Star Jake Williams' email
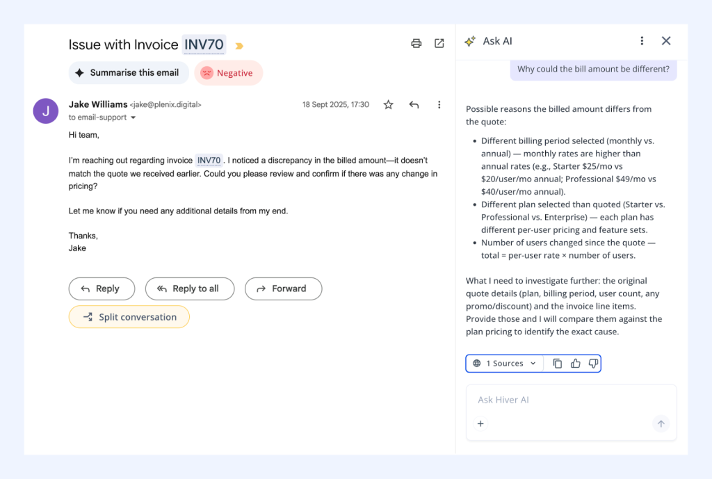 click(x=387, y=104)
